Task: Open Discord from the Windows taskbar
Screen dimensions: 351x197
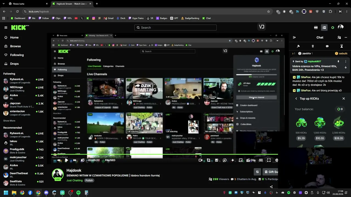Action: click(x=46, y=193)
